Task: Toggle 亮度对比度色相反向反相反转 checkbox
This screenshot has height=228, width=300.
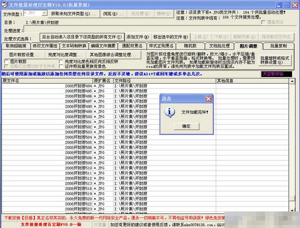Action: coord(61,61)
